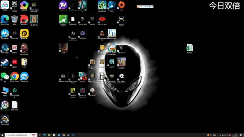The width and height of the screenshot is (244, 137).
Task: Open the Tactics Ogre Reborn shortcut
Action: (121, 63)
